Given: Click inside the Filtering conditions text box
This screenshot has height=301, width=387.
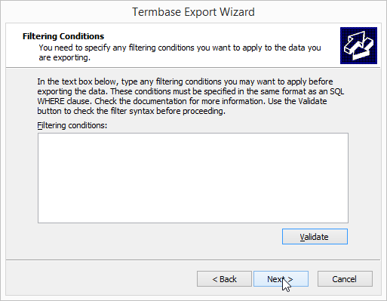Looking at the screenshot, I should [193, 178].
